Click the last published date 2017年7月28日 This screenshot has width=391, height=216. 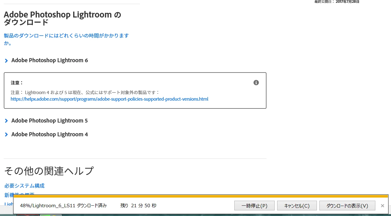[x=348, y=2]
